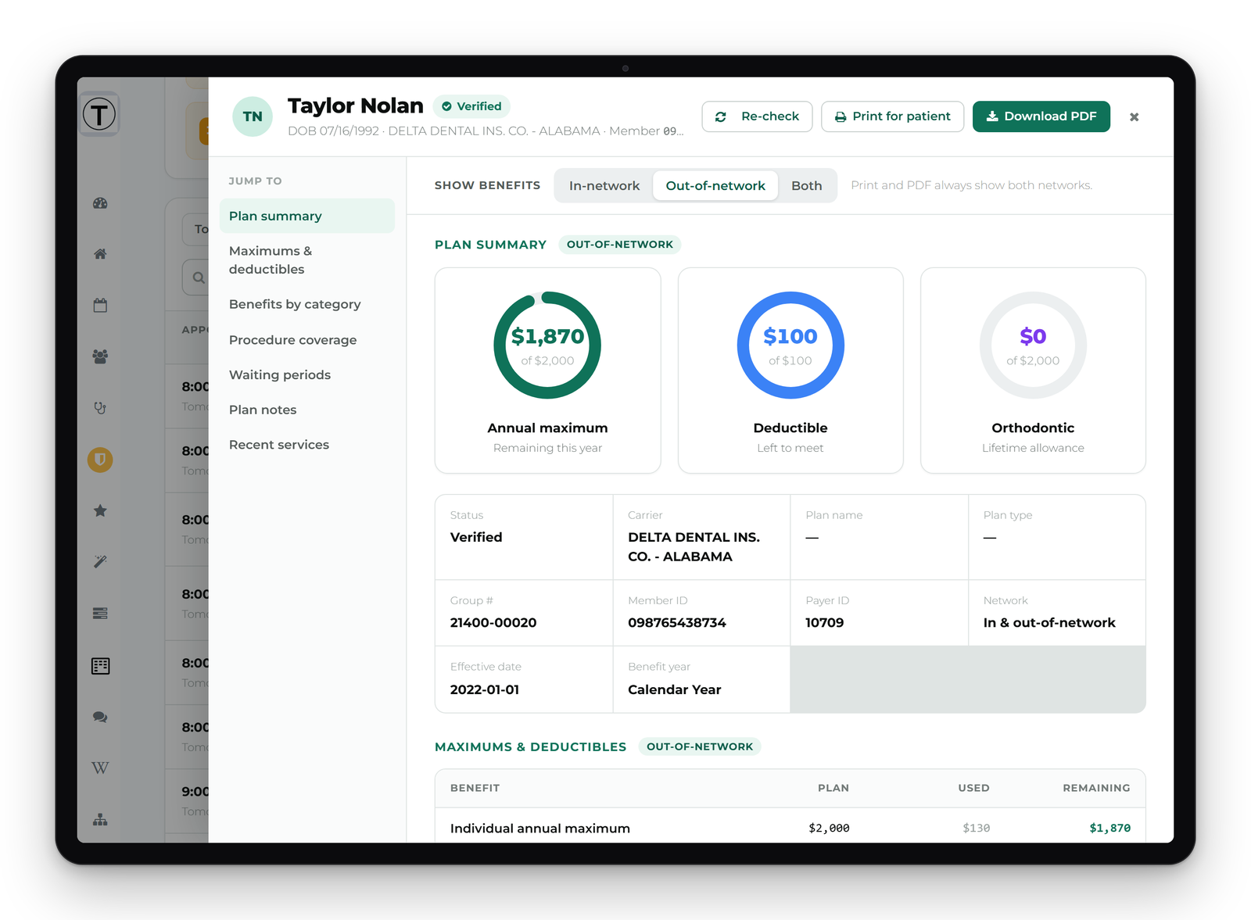Click the star icon in sidebar
Viewport: 1251px width, 920px height.
[100, 510]
